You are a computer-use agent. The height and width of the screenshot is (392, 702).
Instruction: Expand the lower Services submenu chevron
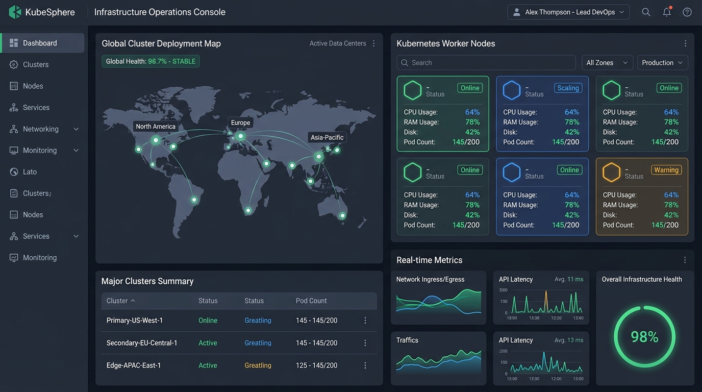[x=76, y=236]
